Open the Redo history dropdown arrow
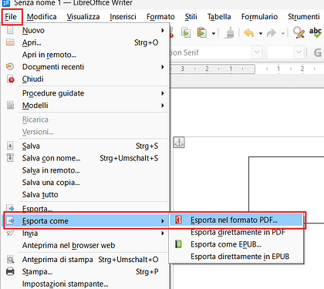This screenshot has width=324, height=289. (x=283, y=33)
